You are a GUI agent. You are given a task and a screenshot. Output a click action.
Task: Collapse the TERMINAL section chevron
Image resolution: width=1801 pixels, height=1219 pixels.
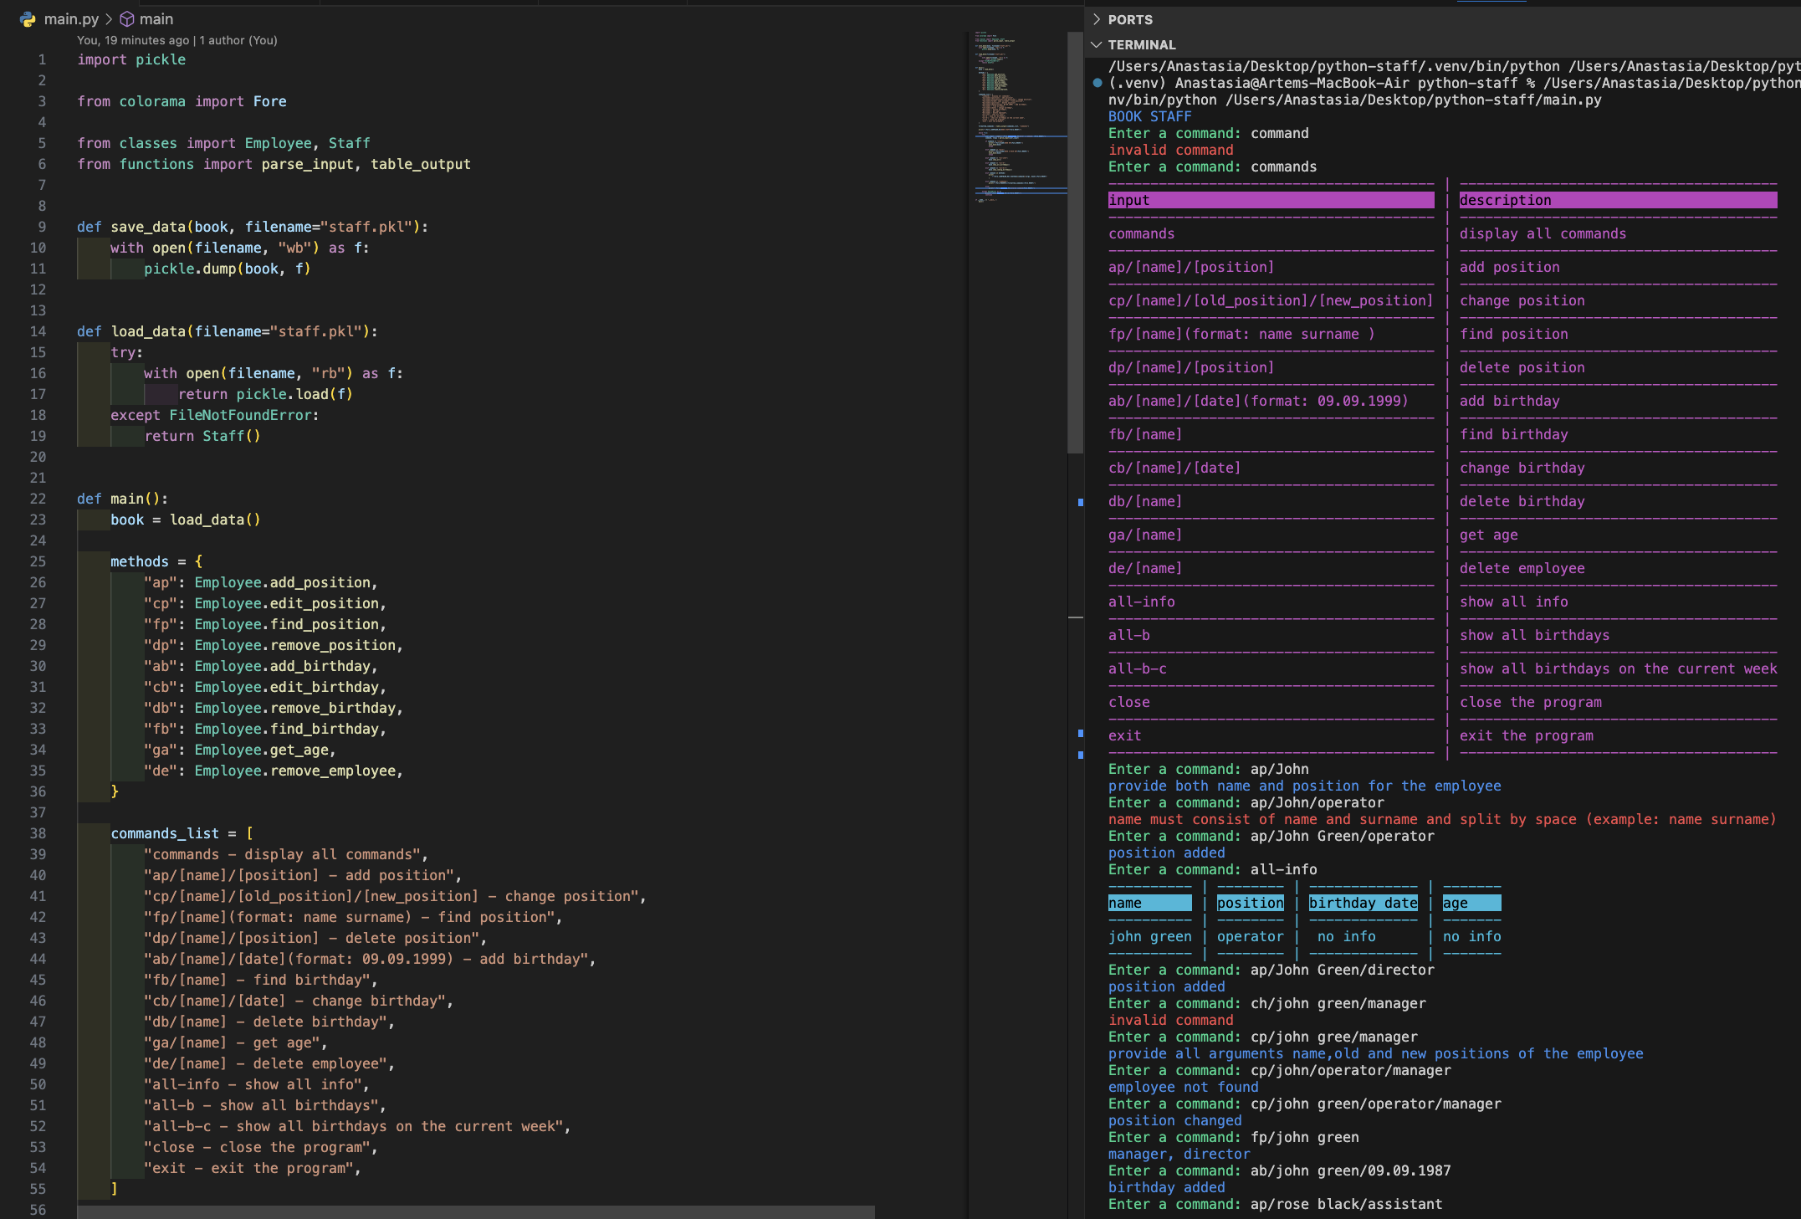(1097, 44)
